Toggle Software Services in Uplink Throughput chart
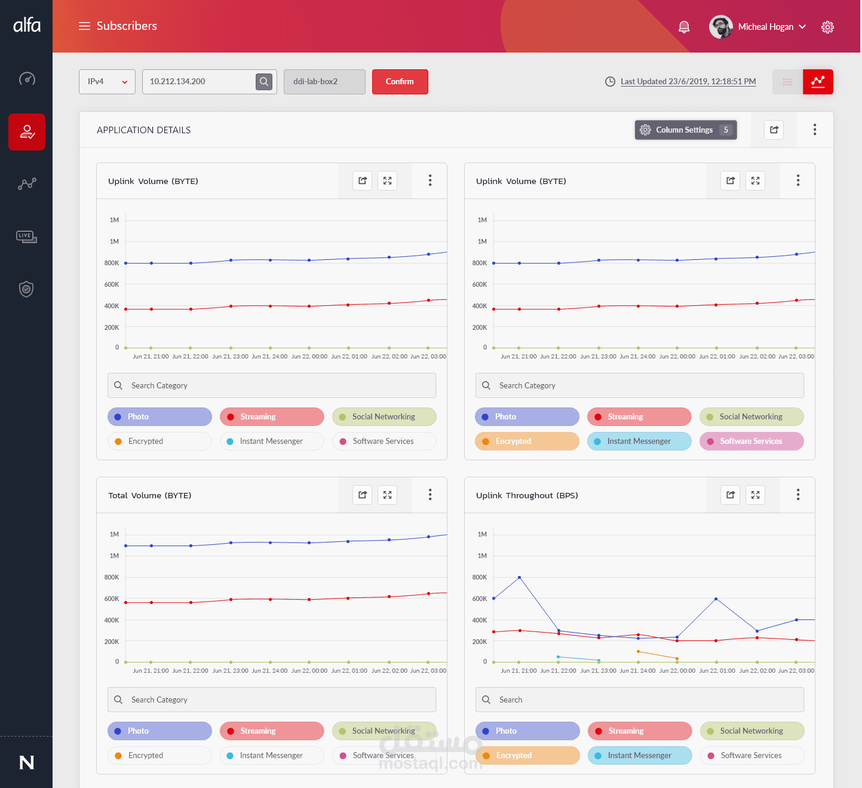 point(751,755)
